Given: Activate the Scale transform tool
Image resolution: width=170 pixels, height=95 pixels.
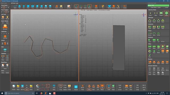Looking at the screenshot, I should (x=81, y=6).
